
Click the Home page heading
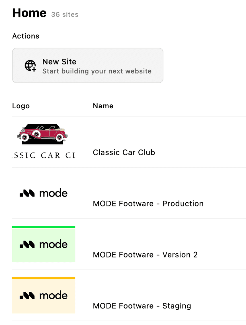29,13
